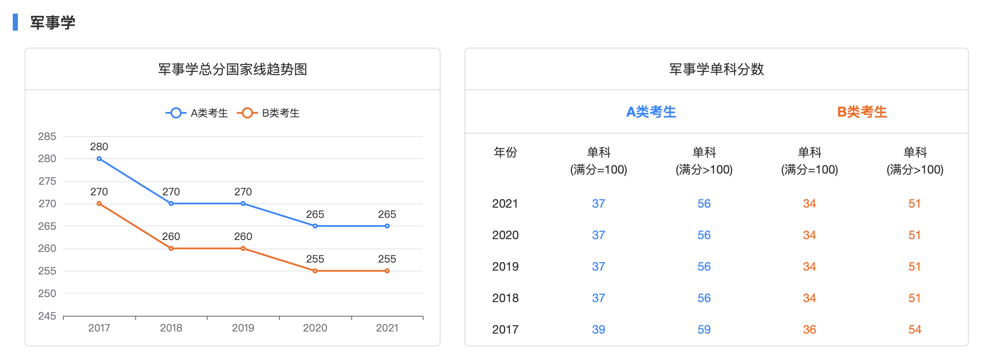Click the blue 2017 data point at 280
990x360 pixels.
pos(99,159)
